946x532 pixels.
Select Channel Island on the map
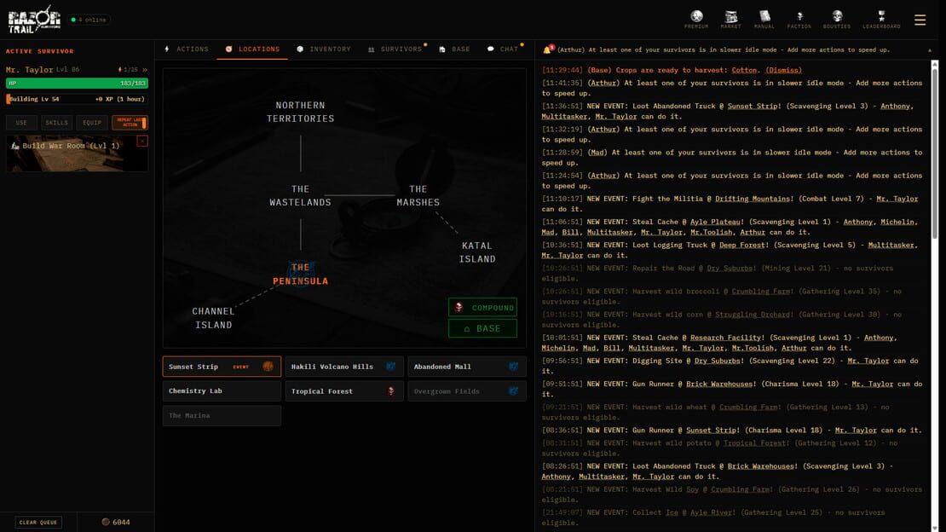(x=213, y=318)
